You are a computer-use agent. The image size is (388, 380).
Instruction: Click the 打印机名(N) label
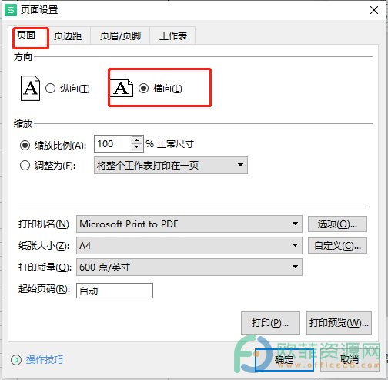click(44, 224)
